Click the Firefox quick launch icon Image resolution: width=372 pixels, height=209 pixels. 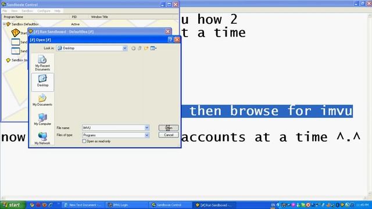click(x=44, y=205)
